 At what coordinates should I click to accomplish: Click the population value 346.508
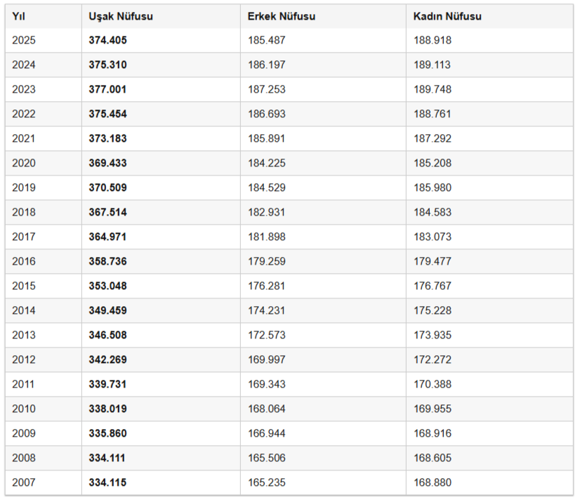click(107, 335)
